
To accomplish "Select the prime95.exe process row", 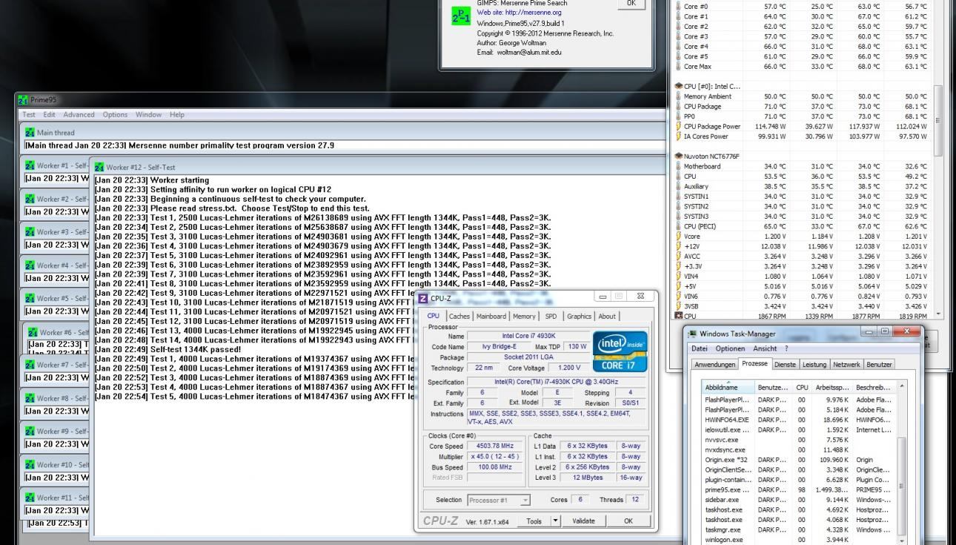I will 799,489.
